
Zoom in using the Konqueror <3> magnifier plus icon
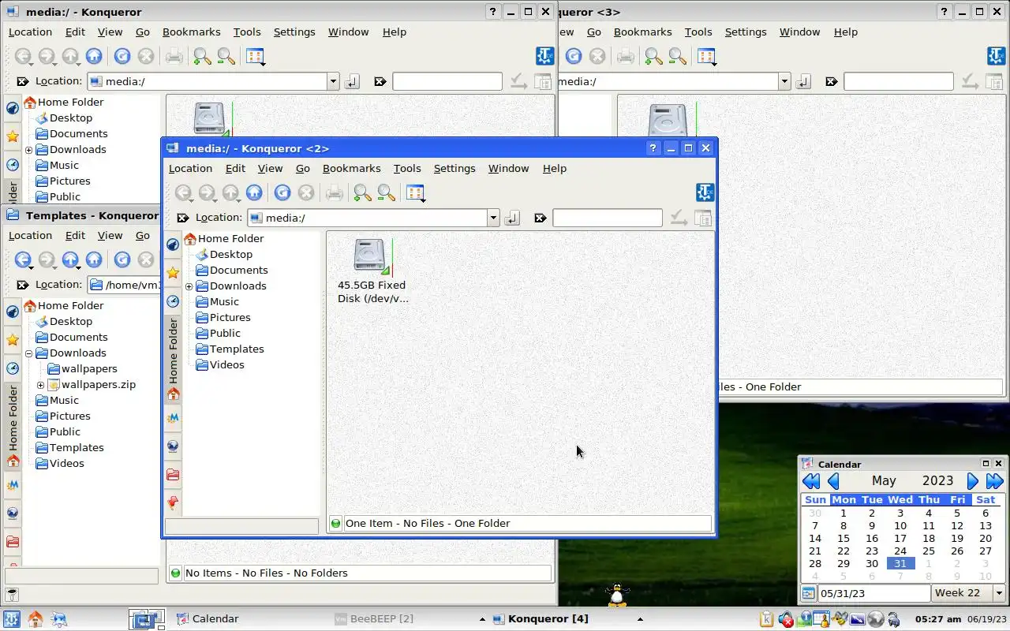[653, 56]
